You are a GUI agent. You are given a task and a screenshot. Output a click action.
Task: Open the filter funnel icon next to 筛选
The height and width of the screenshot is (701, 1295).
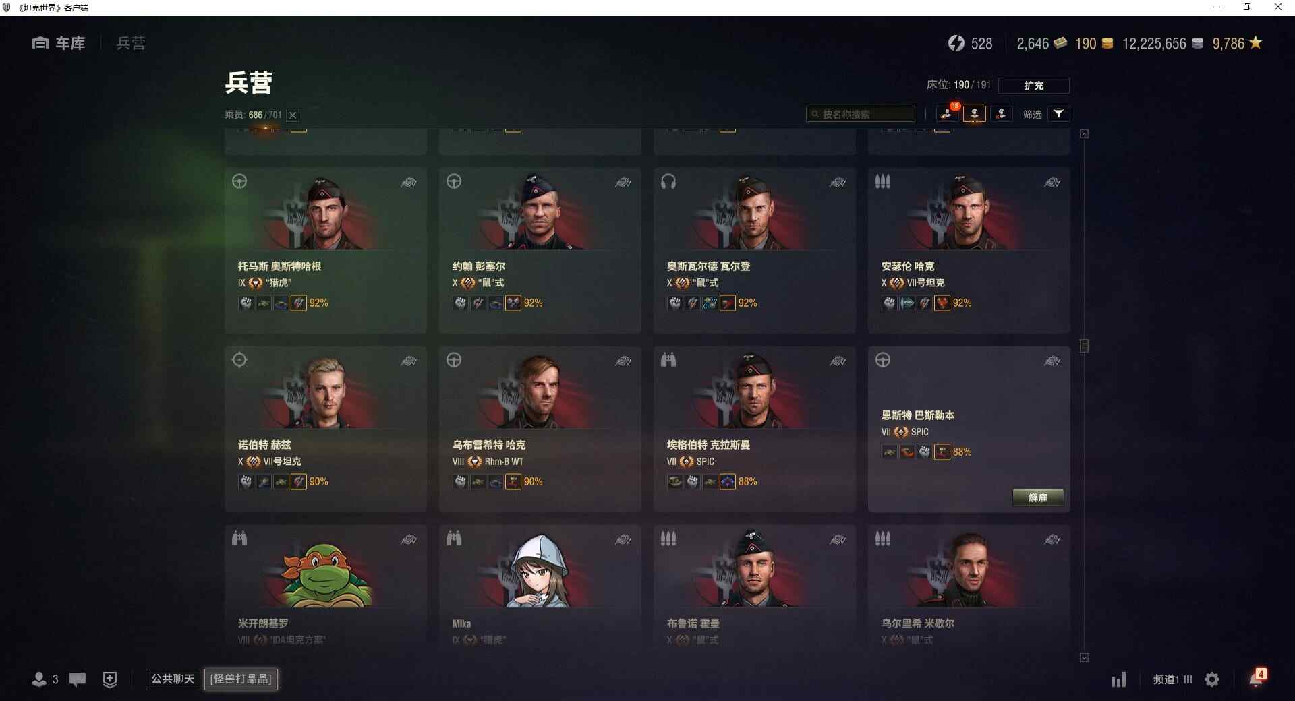coord(1058,114)
